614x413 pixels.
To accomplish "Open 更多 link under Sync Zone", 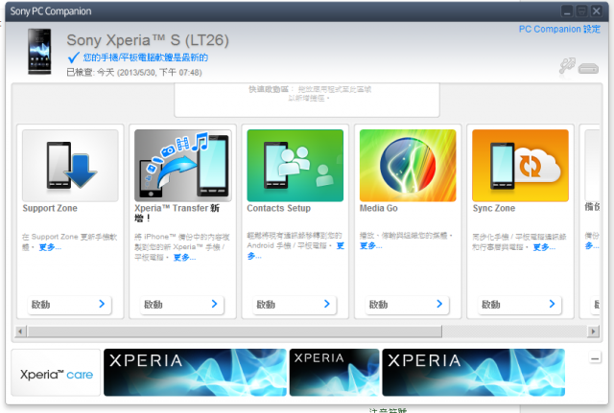I will (x=544, y=247).
